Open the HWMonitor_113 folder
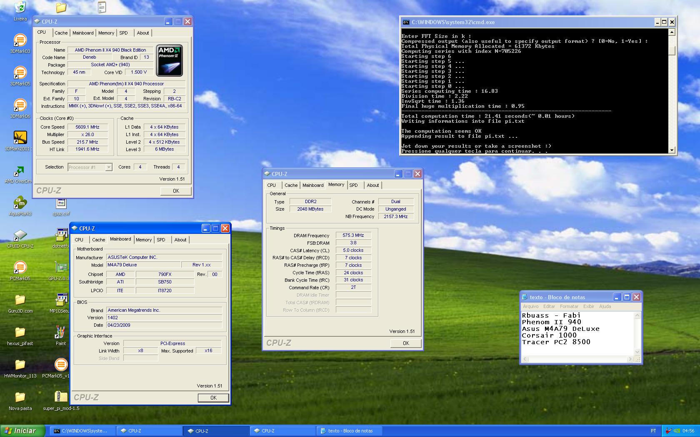Screen dimensions: 700x437 pos(20,368)
